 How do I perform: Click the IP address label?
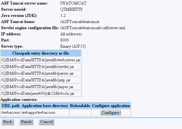coord(11,34)
